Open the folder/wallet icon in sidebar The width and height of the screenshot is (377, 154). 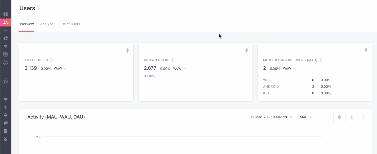(6, 54)
